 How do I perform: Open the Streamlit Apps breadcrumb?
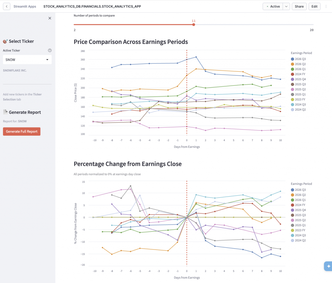[x=25, y=6]
